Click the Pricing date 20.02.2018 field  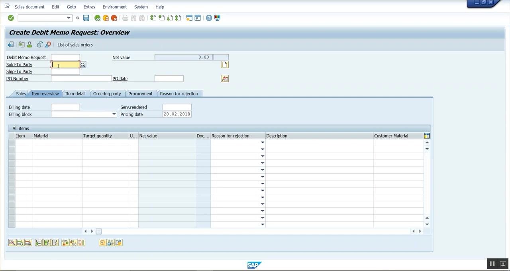click(177, 114)
